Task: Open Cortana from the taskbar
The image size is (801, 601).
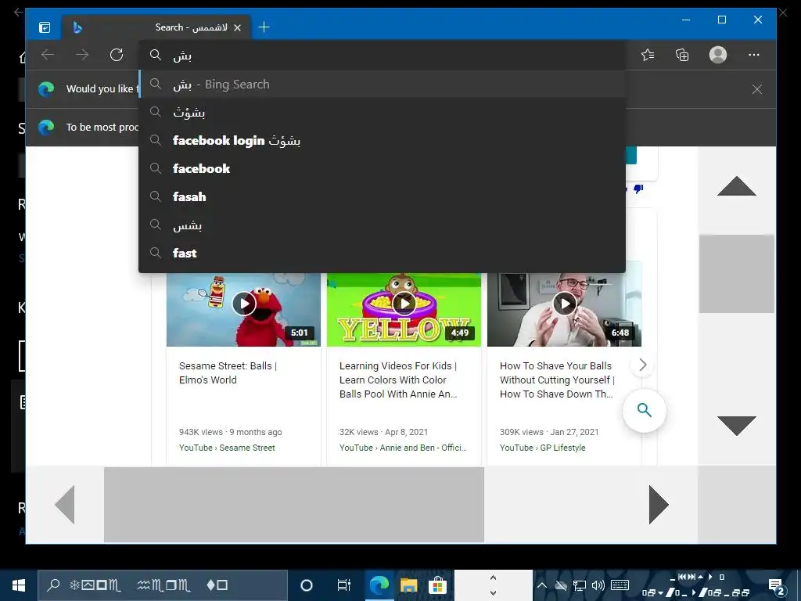Action: tap(306, 585)
